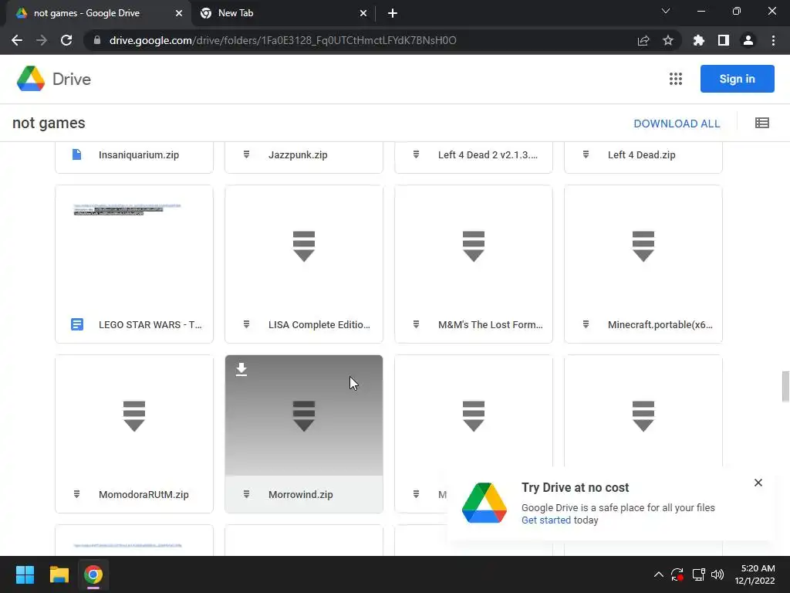Screen dimensions: 790x593
Task: Open a new browser tab
Action: [x=393, y=13]
